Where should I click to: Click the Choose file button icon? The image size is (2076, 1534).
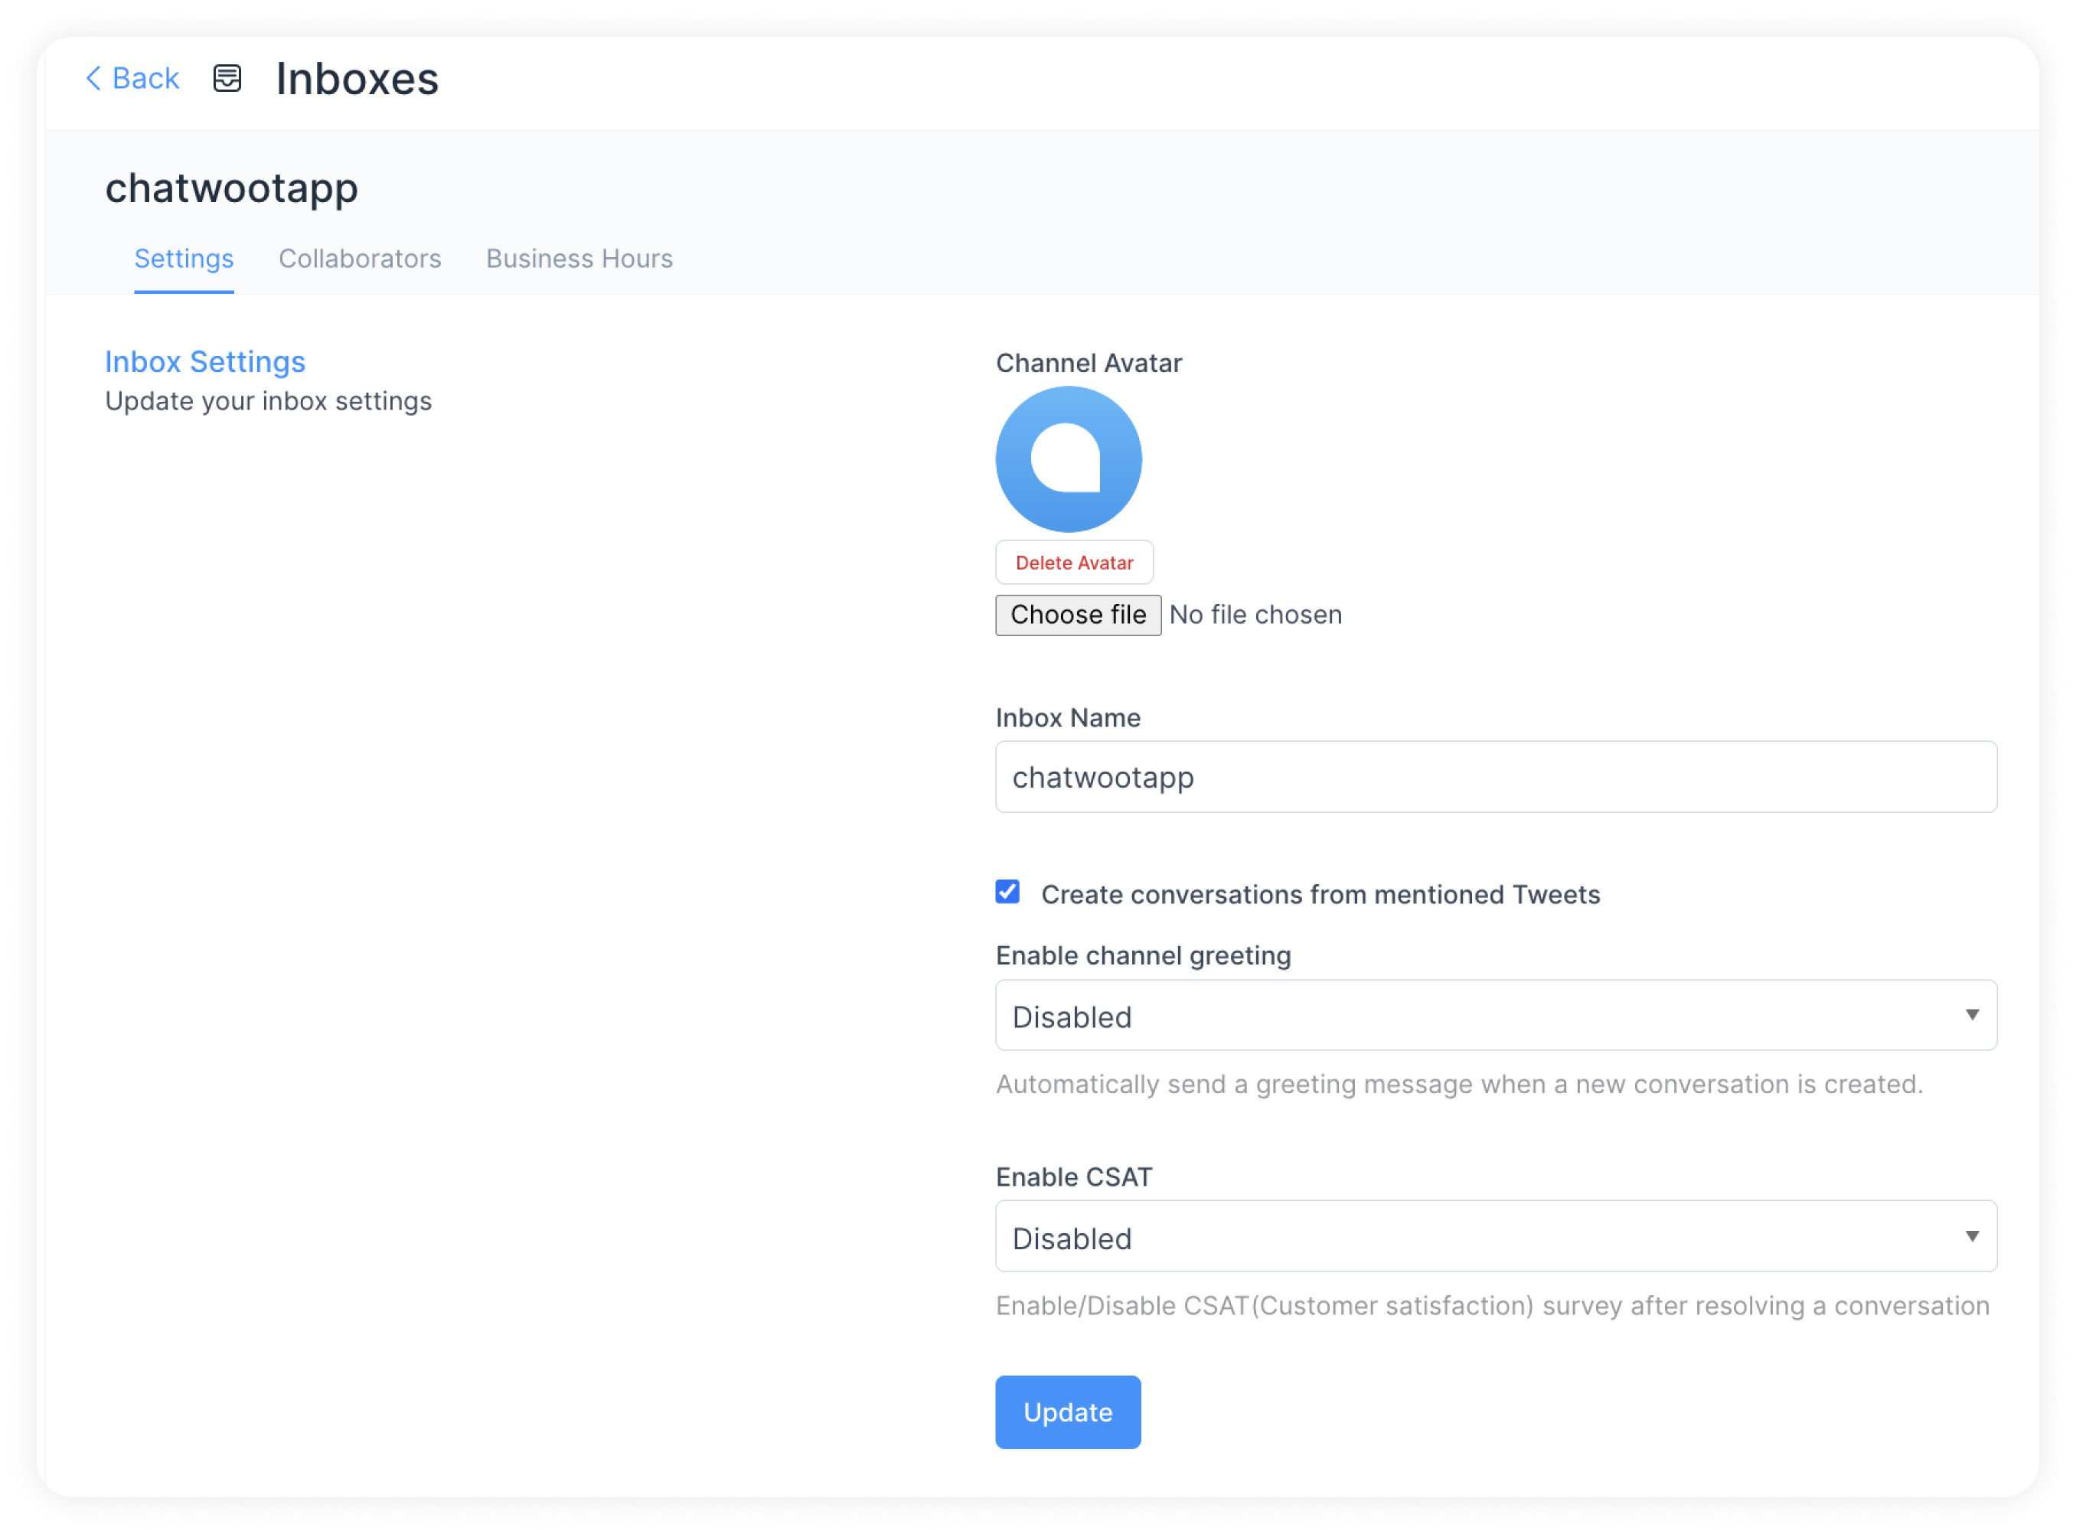pyautogui.click(x=1079, y=614)
